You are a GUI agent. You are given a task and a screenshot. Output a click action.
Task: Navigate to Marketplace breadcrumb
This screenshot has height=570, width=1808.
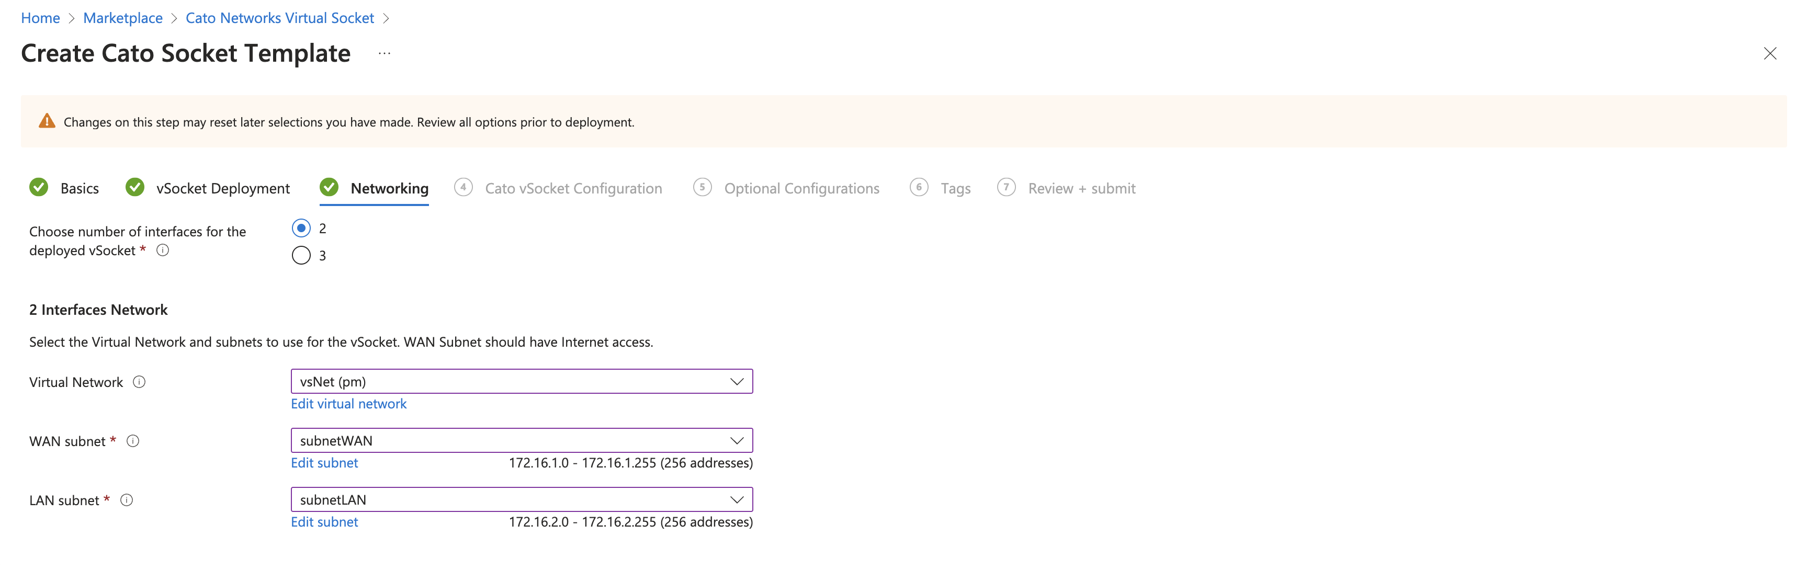coord(123,18)
